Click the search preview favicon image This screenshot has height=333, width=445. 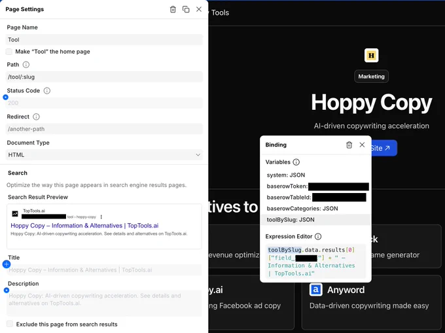coord(15,213)
